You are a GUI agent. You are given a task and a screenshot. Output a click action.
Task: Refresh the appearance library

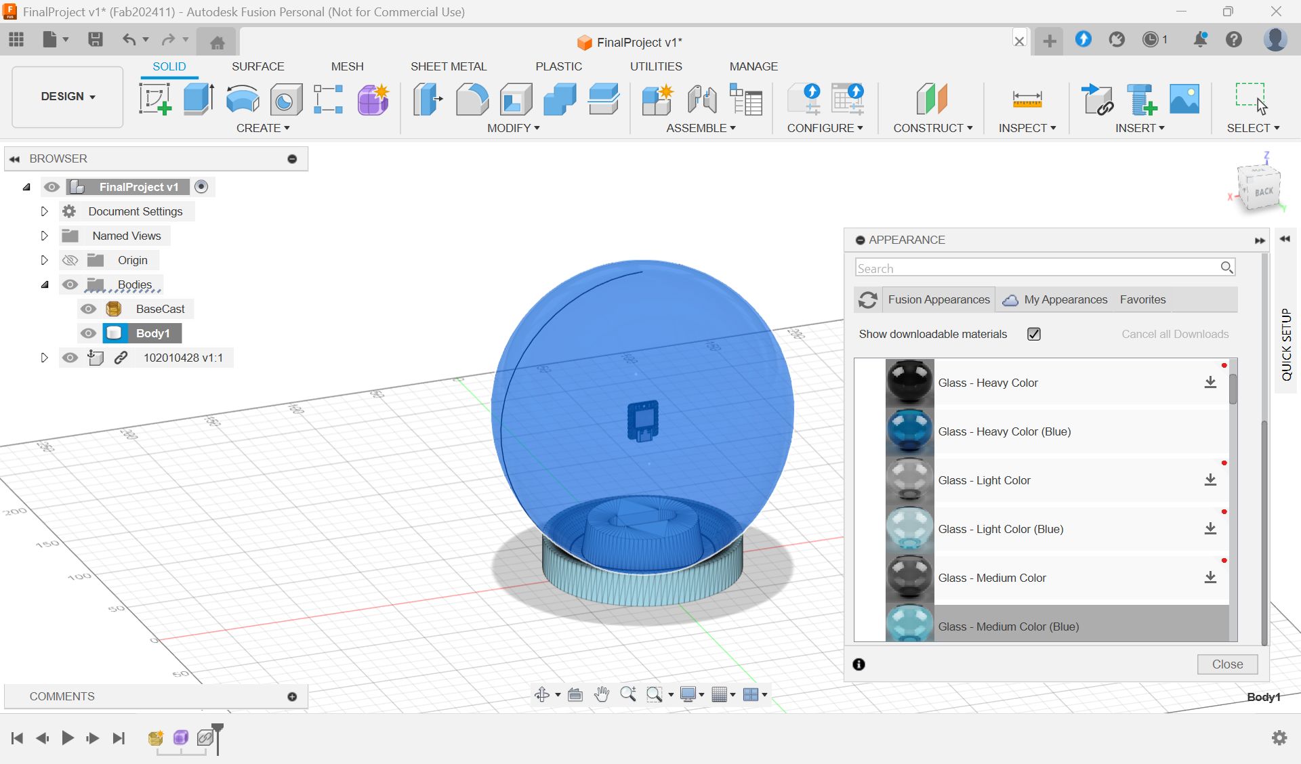tap(868, 299)
